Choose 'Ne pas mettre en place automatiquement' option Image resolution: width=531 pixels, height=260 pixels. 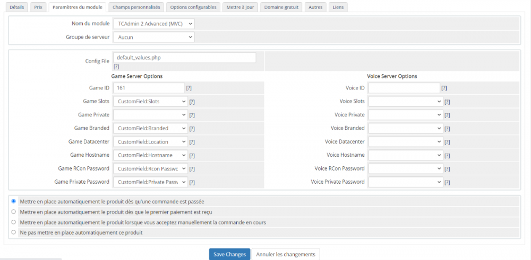pos(14,232)
